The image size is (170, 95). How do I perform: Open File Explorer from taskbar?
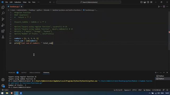click(x=7, y=93)
